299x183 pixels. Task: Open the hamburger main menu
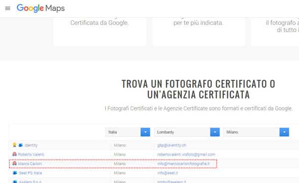[7, 8]
